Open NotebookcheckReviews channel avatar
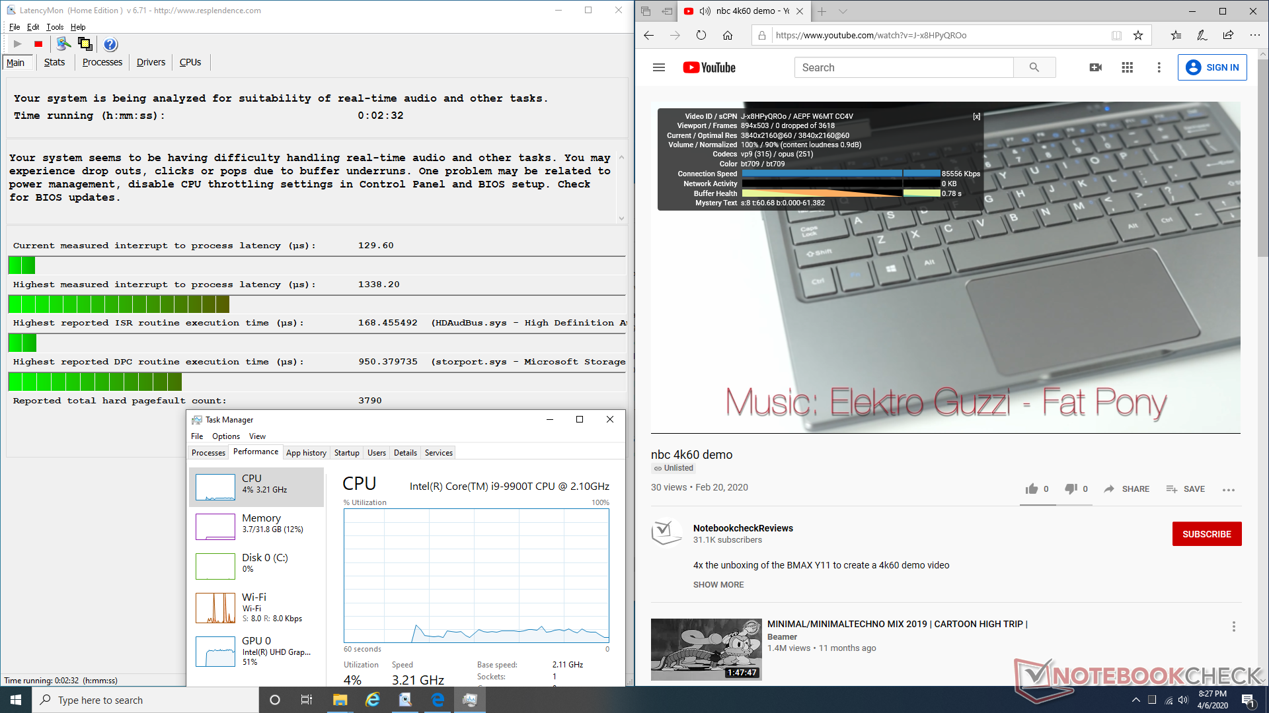The width and height of the screenshot is (1269, 713). coord(667,533)
